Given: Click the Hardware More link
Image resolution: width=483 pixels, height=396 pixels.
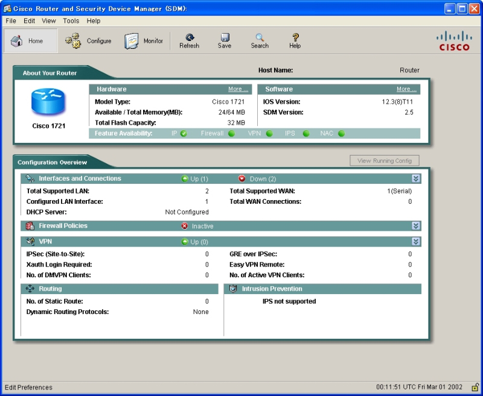Looking at the screenshot, I should (238, 89).
